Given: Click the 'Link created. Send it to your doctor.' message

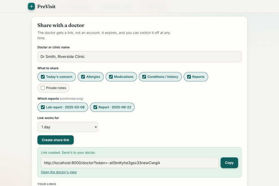Looking at the screenshot, I should [68, 152].
